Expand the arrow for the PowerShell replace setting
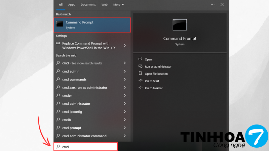This screenshot has width=269, height=151. [x=125, y=46]
